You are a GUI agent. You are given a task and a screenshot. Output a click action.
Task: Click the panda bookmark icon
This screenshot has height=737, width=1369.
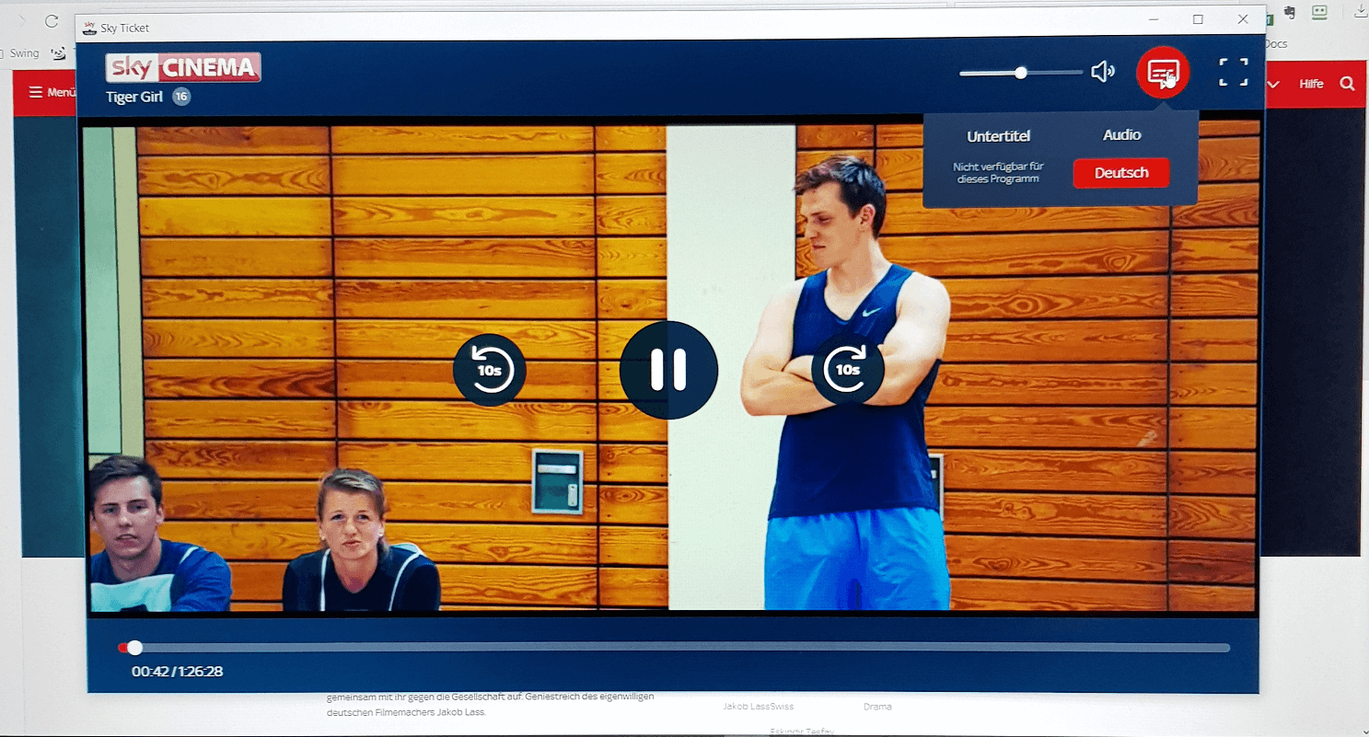click(59, 53)
